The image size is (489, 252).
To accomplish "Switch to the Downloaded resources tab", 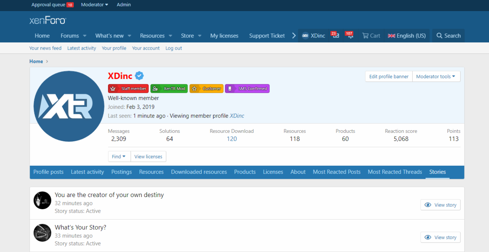I will [199, 172].
